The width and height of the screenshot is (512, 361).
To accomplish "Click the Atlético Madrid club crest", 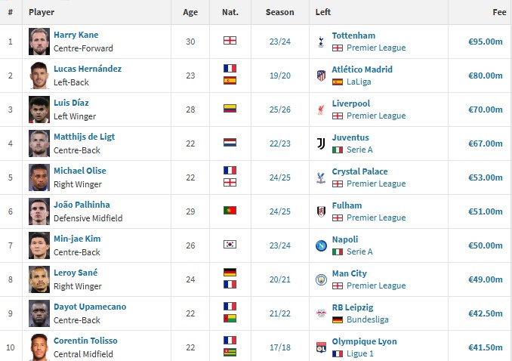I will coord(321,76).
